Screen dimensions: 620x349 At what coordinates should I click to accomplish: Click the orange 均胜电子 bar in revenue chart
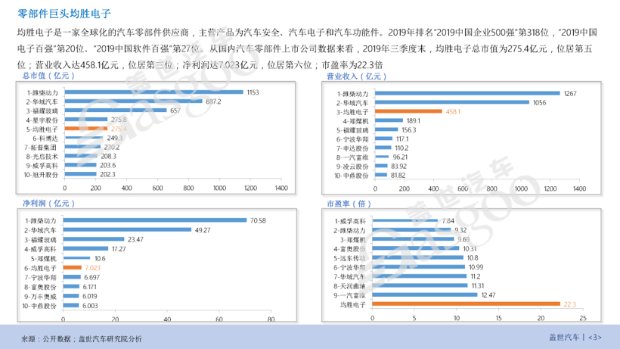(x=408, y=111)
